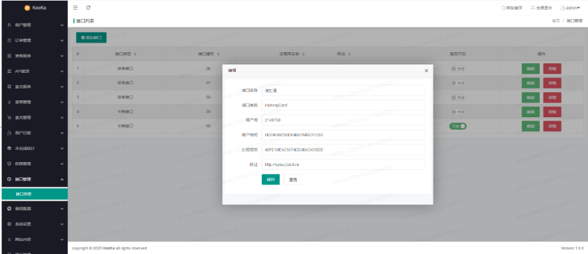Open the 订单管理 sidebar menu
Viewport: 588px width, 254px height.
[34, 40]
